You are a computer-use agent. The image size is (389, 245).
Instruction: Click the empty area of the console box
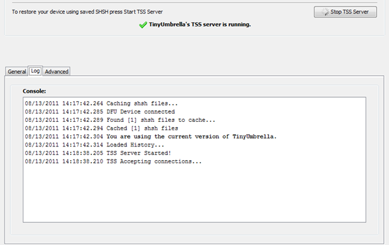(x=194, y=193)
